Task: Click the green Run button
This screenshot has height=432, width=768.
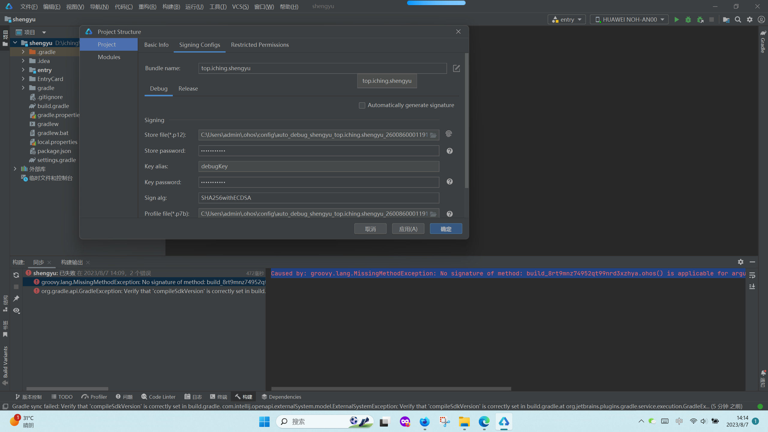Action: [x=676, y=19]
